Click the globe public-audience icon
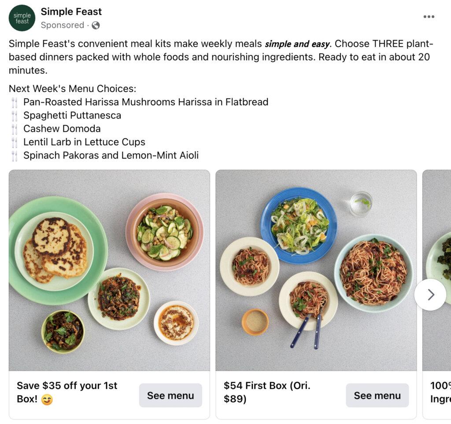The width and height of the screenshot is (451, 424). coord(96,26)
